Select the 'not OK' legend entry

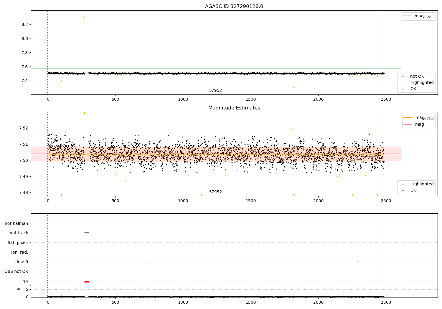click(x=417, y=77)
